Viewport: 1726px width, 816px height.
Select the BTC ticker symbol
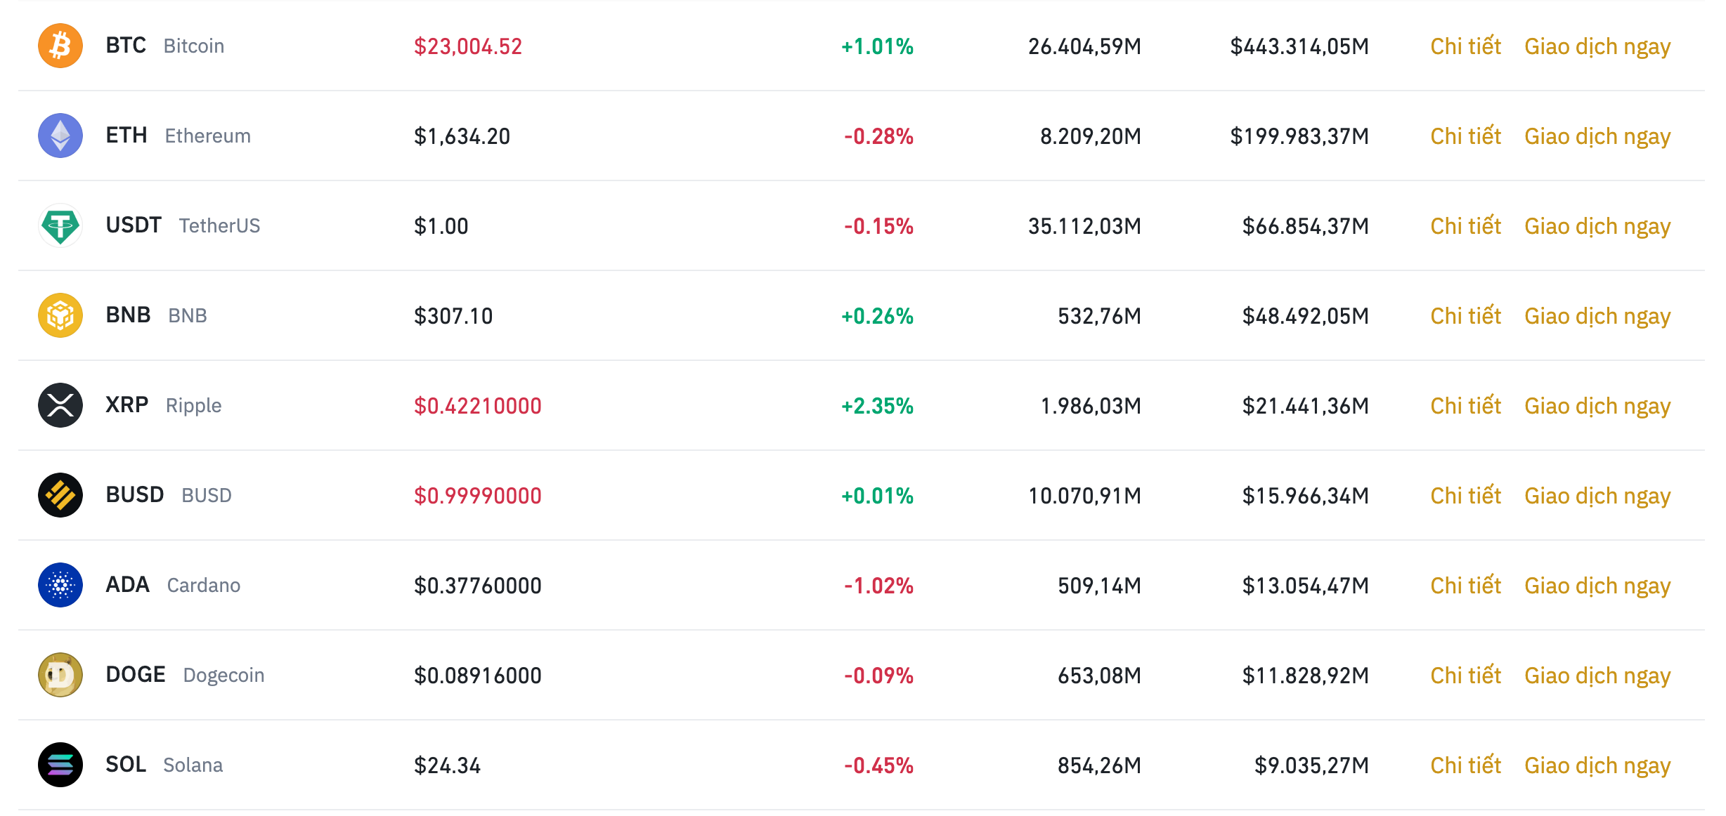126,46
